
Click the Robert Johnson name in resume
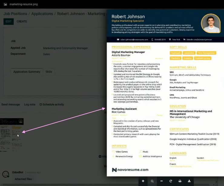click(128, 17)
